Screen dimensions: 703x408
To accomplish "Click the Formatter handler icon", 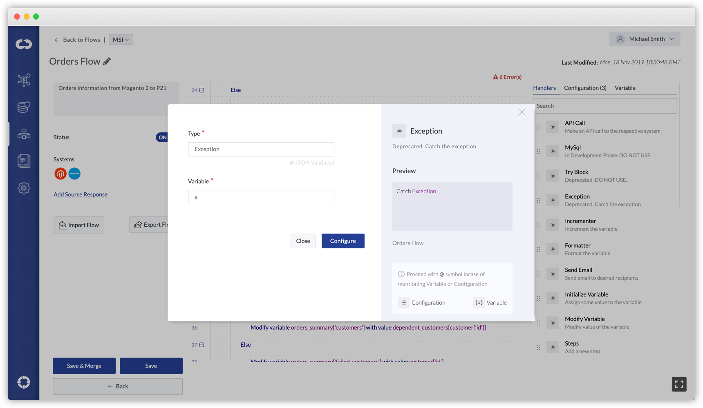I will 553,250.
